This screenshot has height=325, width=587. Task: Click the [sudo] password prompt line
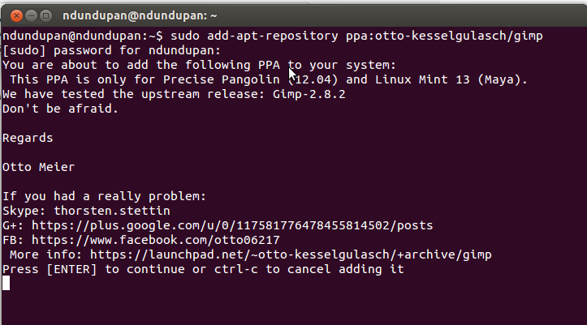[112, 50]
